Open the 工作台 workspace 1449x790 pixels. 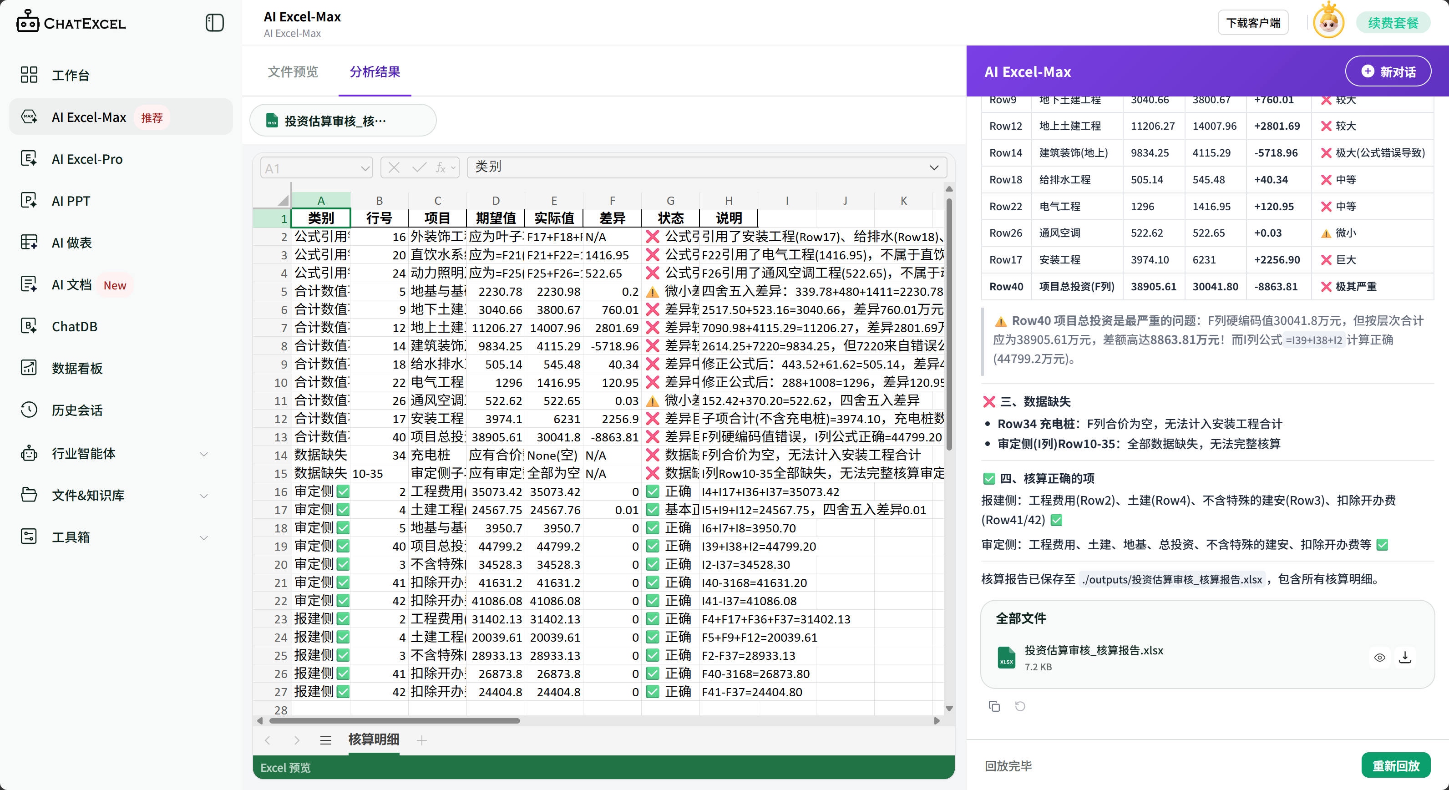[x=121, y=75]
